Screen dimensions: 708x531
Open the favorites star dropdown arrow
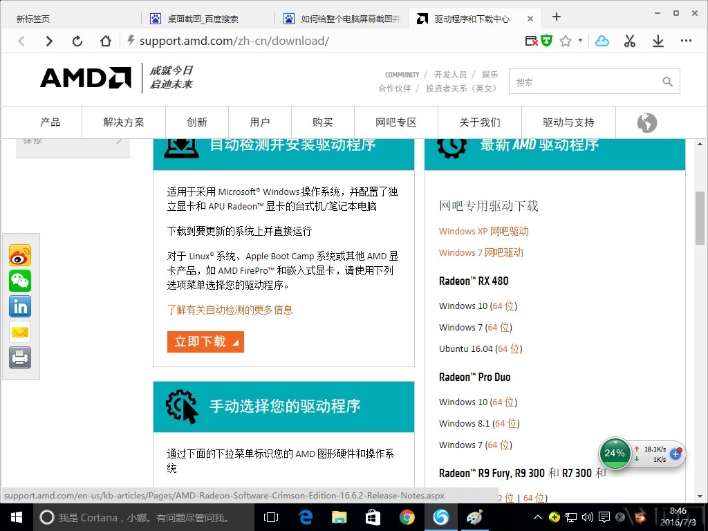point(580,40)
